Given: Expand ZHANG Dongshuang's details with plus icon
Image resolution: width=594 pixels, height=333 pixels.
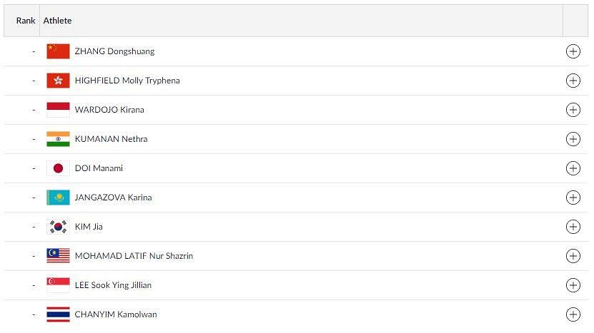Looking at the screenshot, I should click(x=573, y=51).
